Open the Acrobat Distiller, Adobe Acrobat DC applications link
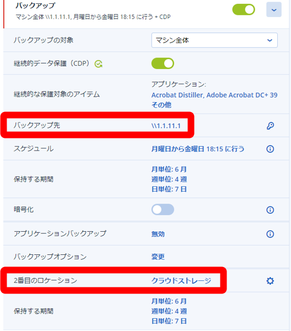291x331 pixels. pyautogui.click(x=214, y=100)
